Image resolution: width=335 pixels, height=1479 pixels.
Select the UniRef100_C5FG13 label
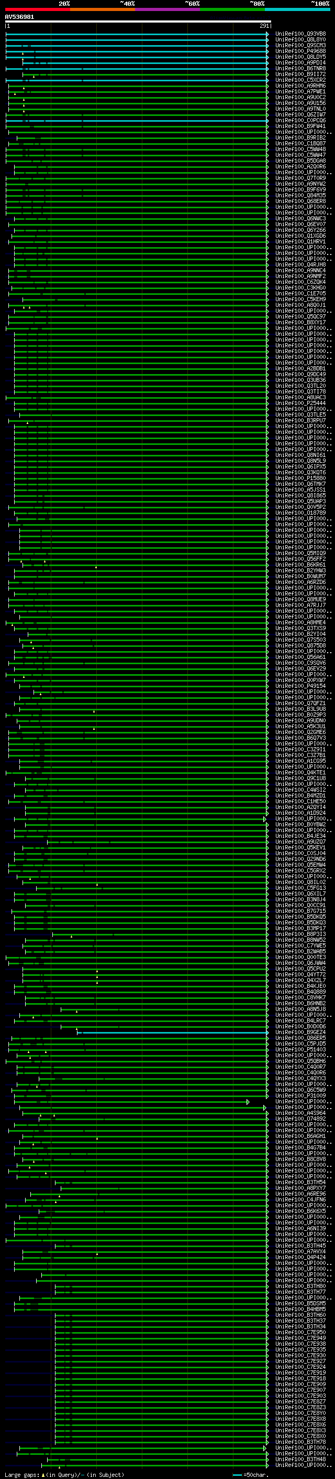coord(300,888)
